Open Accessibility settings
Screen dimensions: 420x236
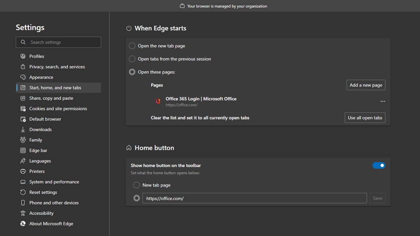[58, 213]
